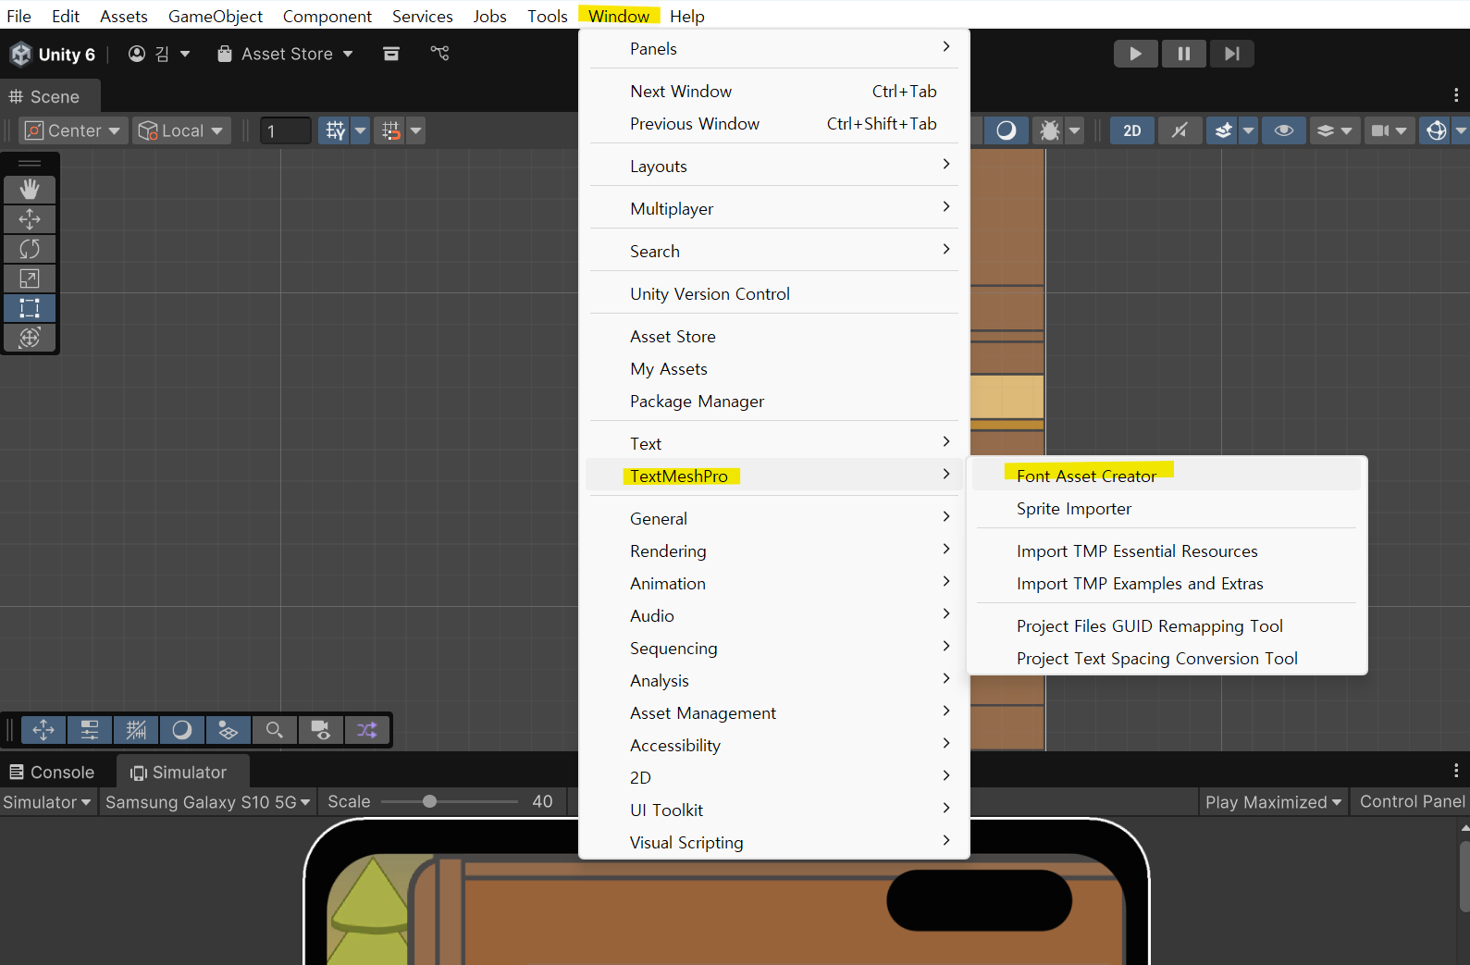
Task: Open the Unity 6 logo menu
Action: point(53,55)
